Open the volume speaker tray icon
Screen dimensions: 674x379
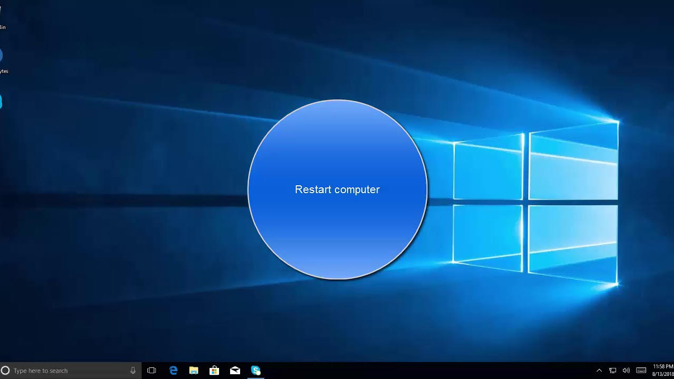coord(626,371)
